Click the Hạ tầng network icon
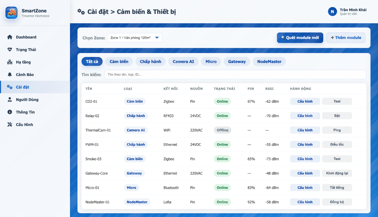Screen dimensions: 378x217 pos(10,62)
